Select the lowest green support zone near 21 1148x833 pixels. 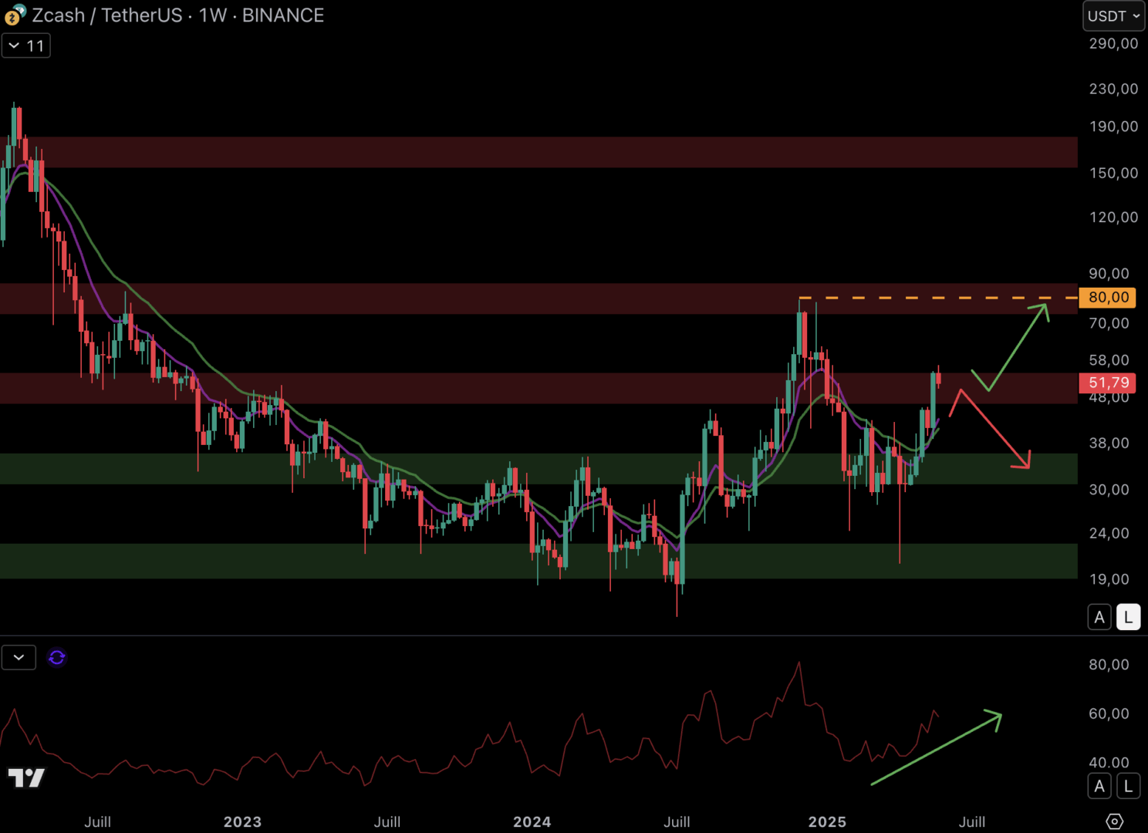[x=539, y=561]
